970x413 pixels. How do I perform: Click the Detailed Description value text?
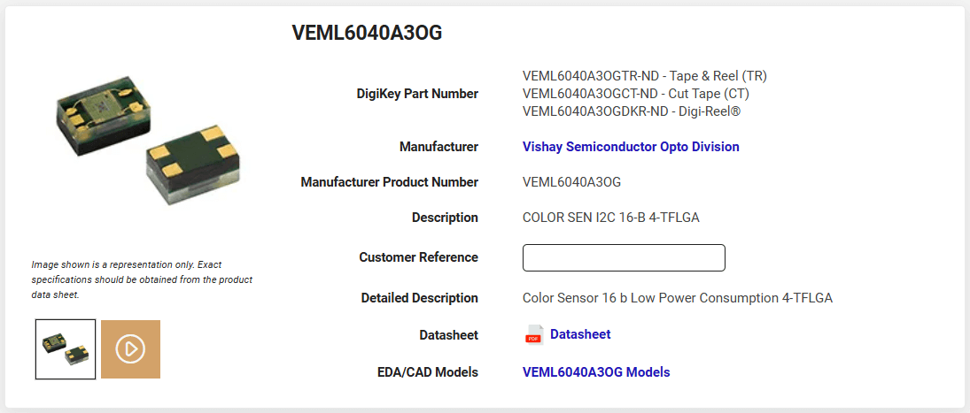tap(677, 298)
